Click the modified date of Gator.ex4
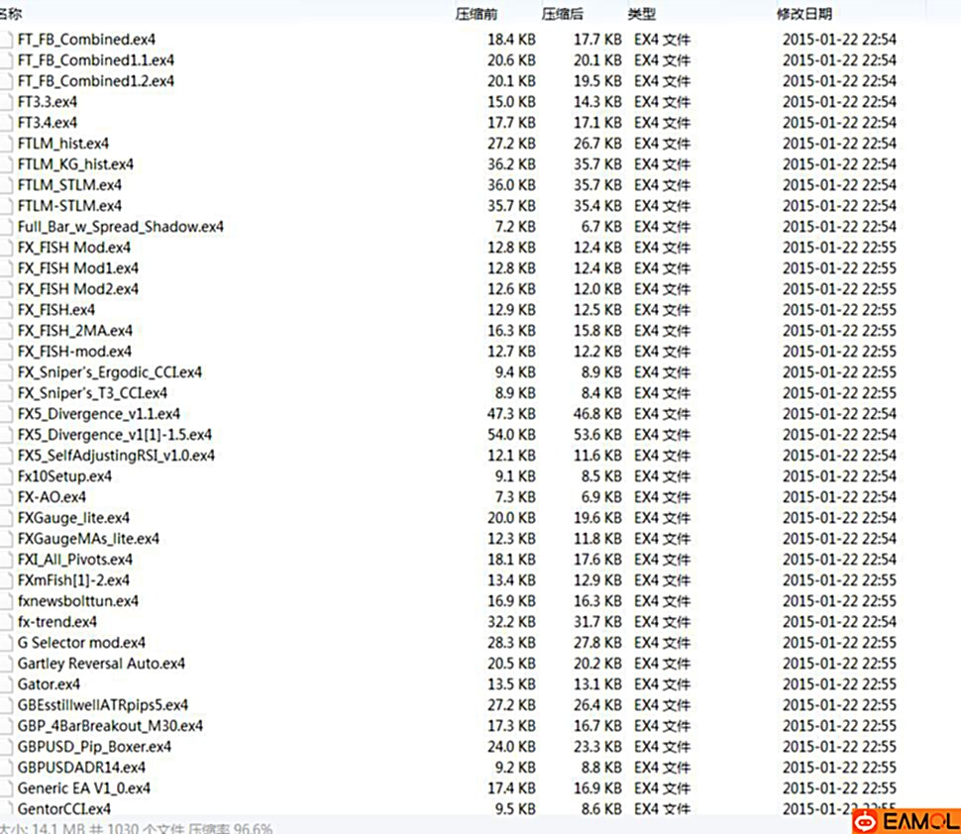961x834 pixels. pos(840,685)
